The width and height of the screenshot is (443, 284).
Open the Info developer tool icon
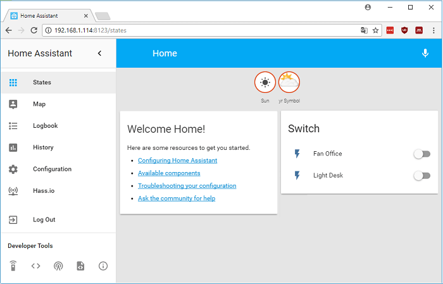(x=103, y=266)
